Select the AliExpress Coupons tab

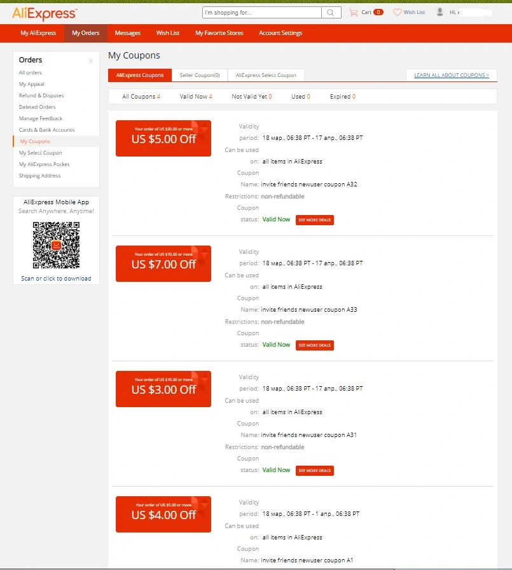pyautogui.click(x=140, y=75)
